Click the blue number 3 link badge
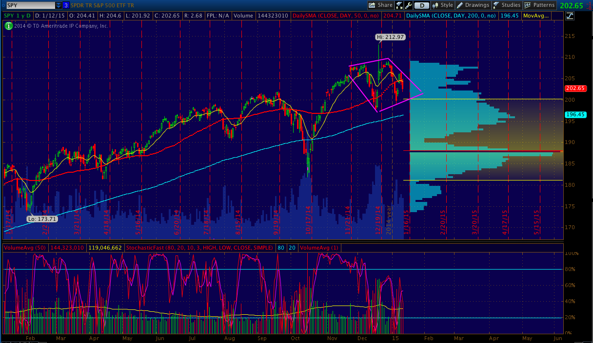The image size is (593, 343). coord(66,5)
